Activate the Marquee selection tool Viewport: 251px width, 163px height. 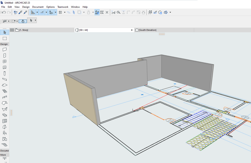(x=5, y=38)
